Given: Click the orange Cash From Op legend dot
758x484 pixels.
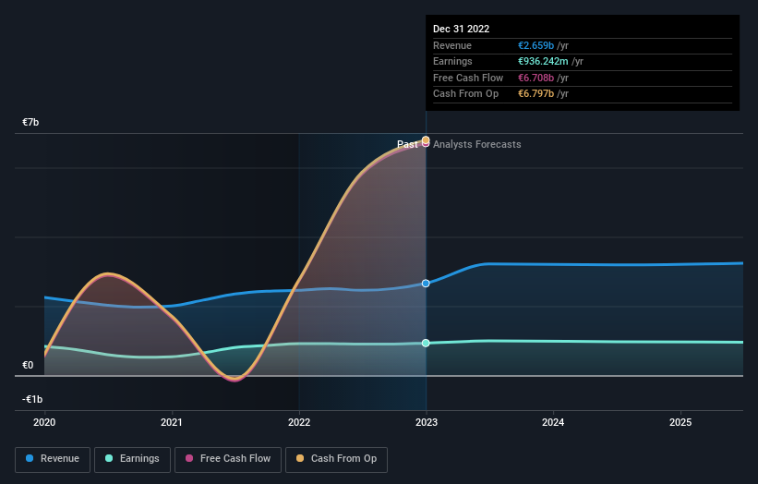Looking at the screenshot, I should [300, 458].
